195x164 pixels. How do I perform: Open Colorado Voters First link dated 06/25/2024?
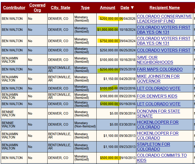point(164,50)
